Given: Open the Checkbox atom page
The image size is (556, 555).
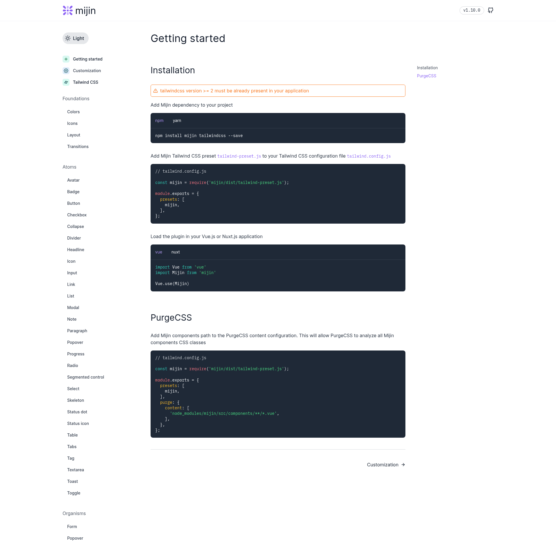Looking at the screenshot, I should tap(77, 215).
